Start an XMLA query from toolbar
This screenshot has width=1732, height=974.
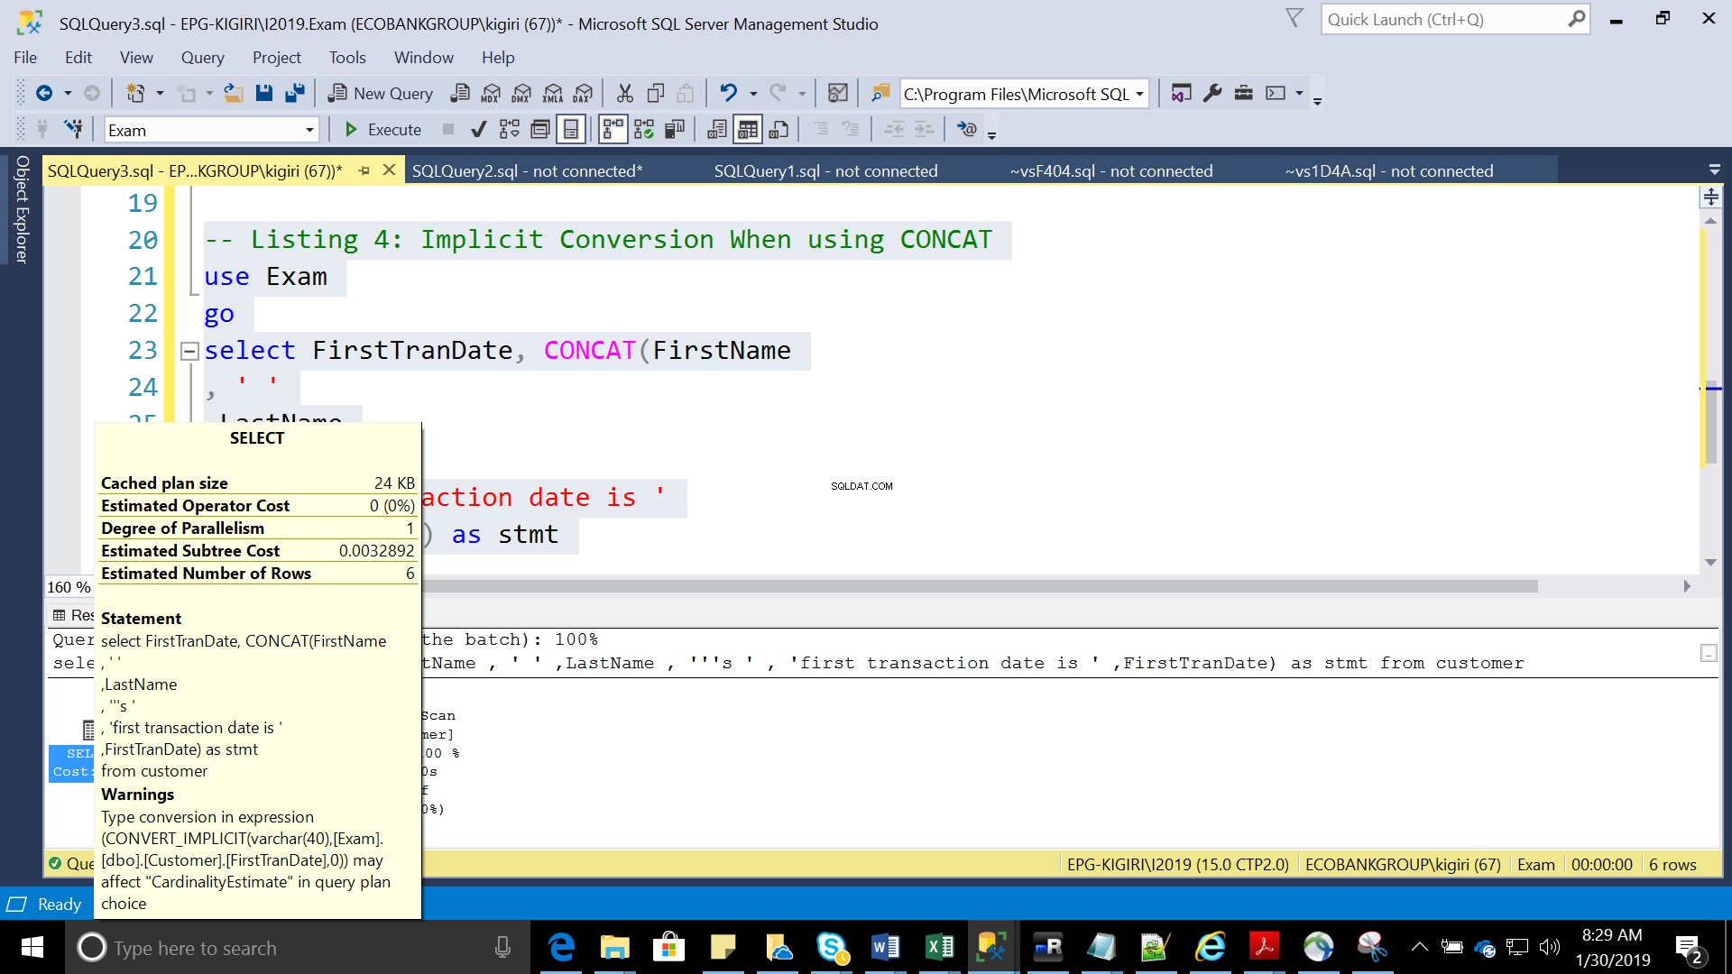coord(553,93)
